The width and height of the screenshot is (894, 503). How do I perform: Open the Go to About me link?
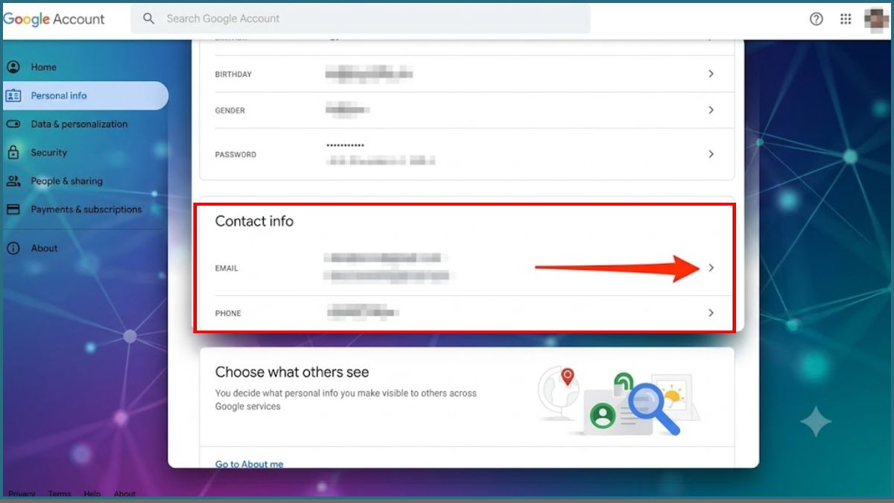click(249, 464)
